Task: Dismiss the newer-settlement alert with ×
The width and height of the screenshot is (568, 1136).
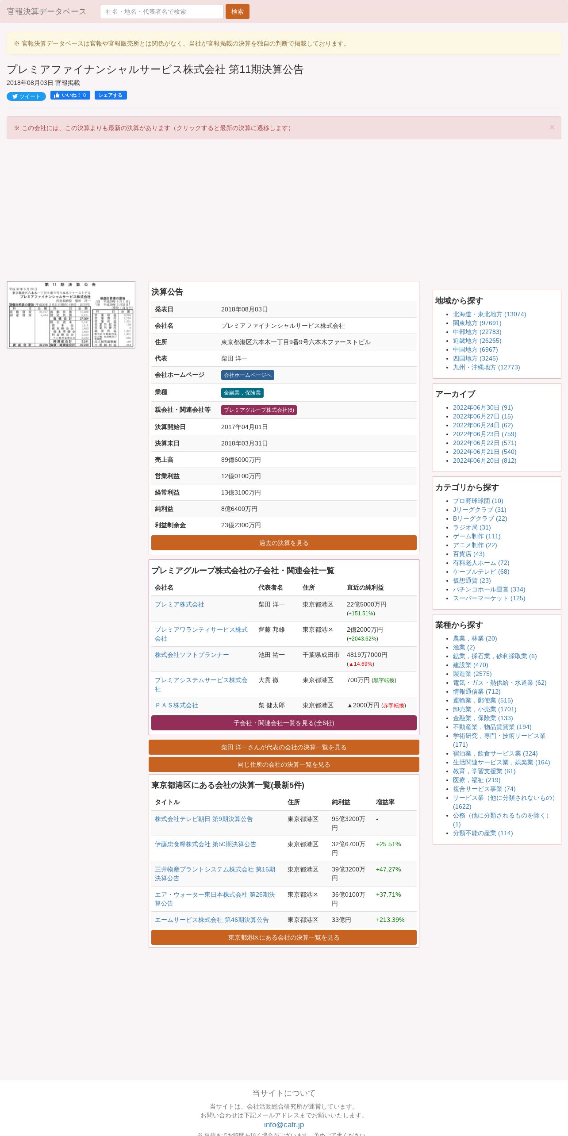Action: tap(552, 127)
